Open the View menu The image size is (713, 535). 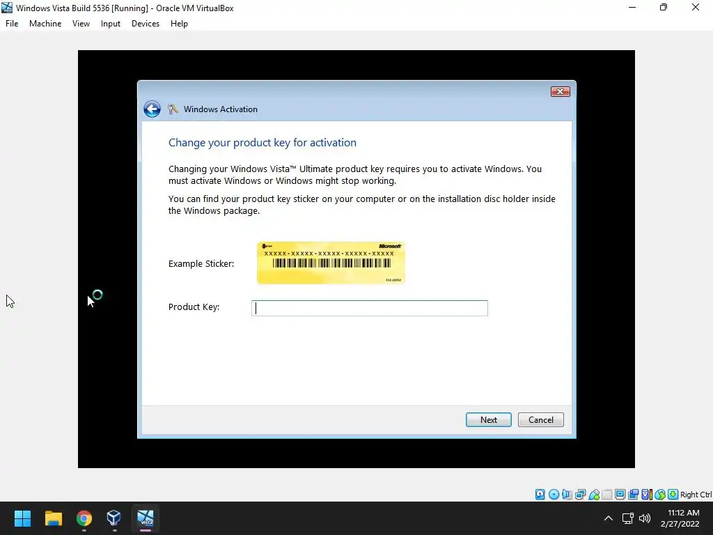click(81, 24)
